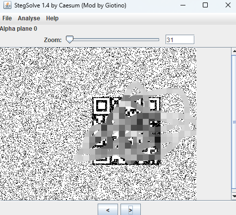The width and height of the screenshot is (236, 215).
Task: Click the vertical scrollbar thumb
Action: pyautogui.click(x=234, y=122)
